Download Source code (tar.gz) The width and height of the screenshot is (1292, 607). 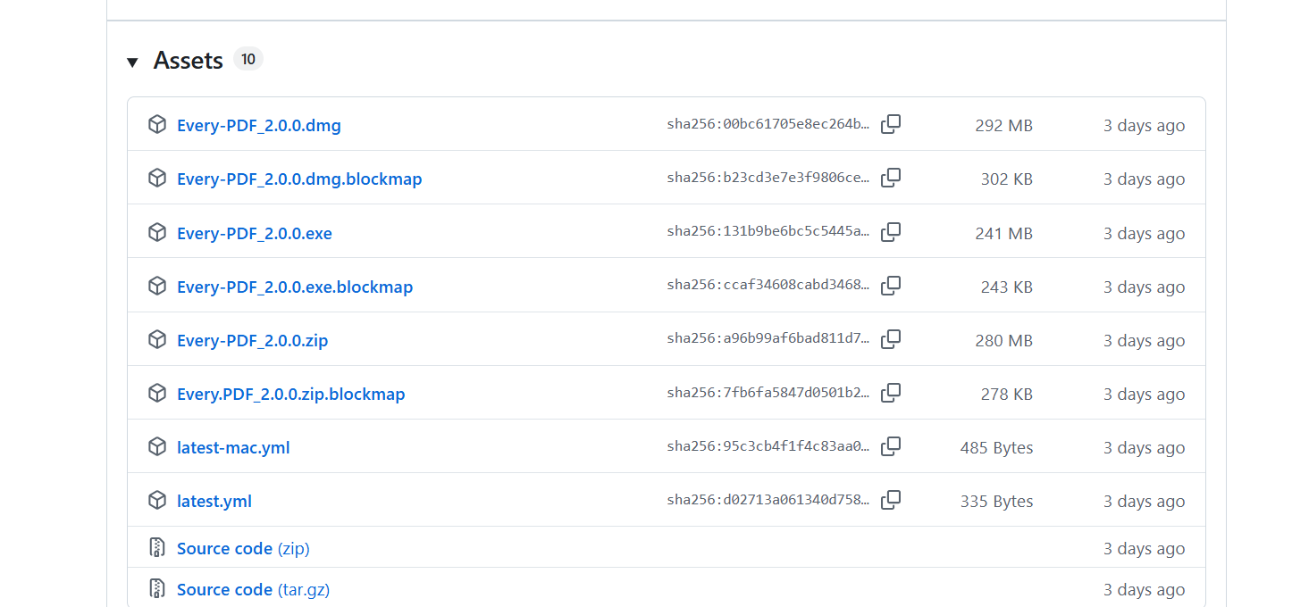(254, 590)
